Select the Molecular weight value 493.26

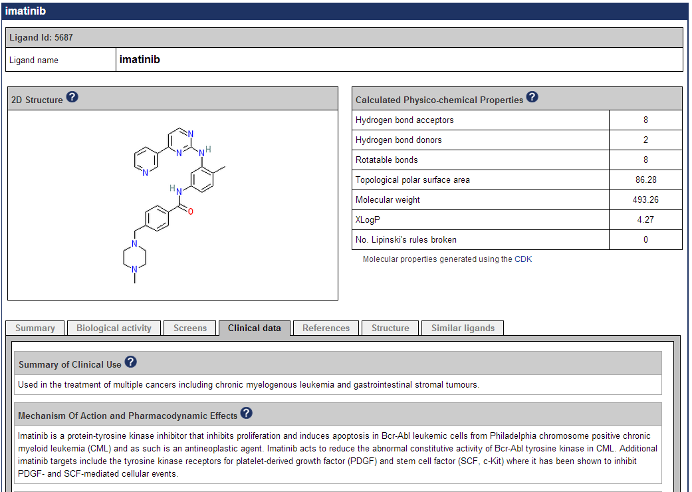pos(645,200)
